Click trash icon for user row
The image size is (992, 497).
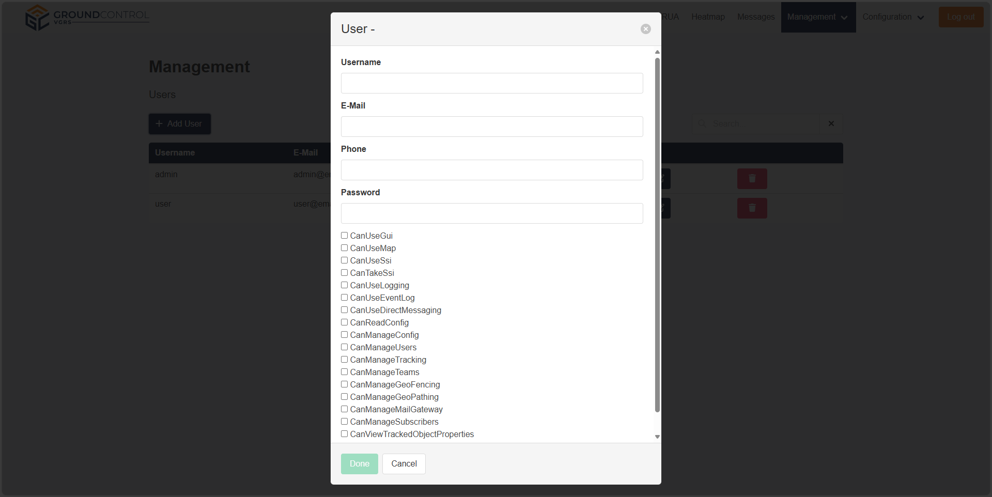pyautogui.click(x=752, y=208)
